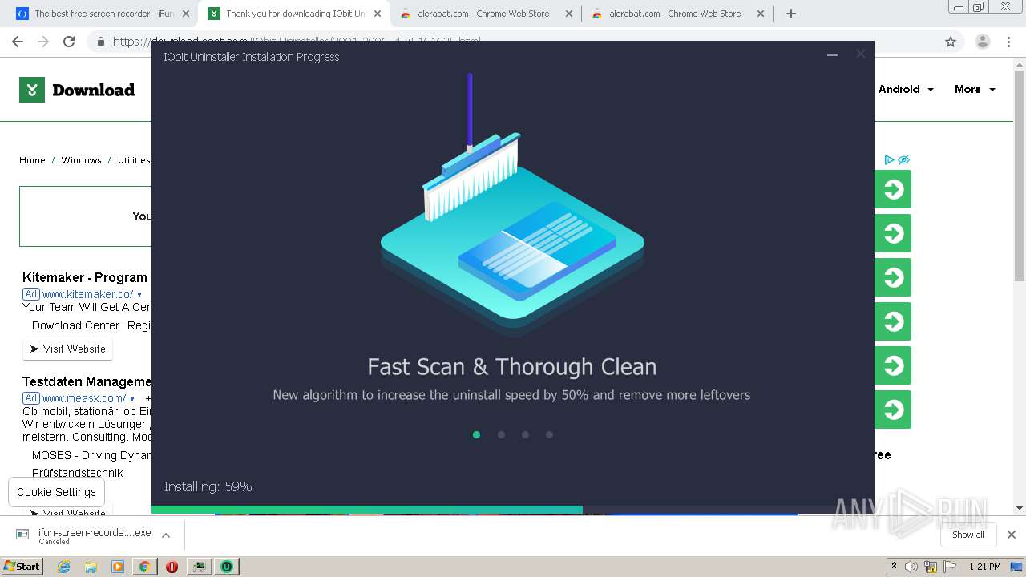Screen dimensions: 1026x577
Task: Bookmark this page with the star icon
Action: point(951,42)
